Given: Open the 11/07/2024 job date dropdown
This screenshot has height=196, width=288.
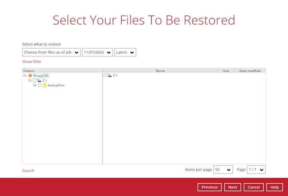Looking at the screenshot, I should [97, 52].
